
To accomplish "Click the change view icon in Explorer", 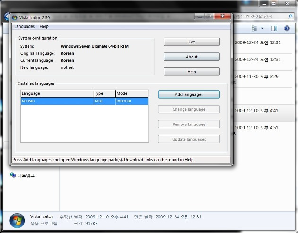I will (254, 28).
